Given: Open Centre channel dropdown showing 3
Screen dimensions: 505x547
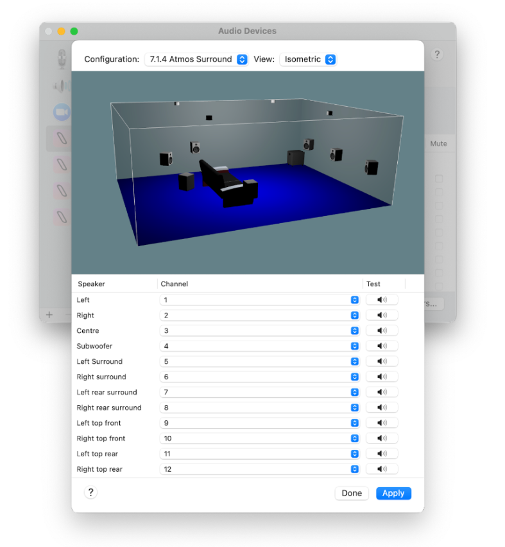Looking at the screenshot, I should 259,331.
